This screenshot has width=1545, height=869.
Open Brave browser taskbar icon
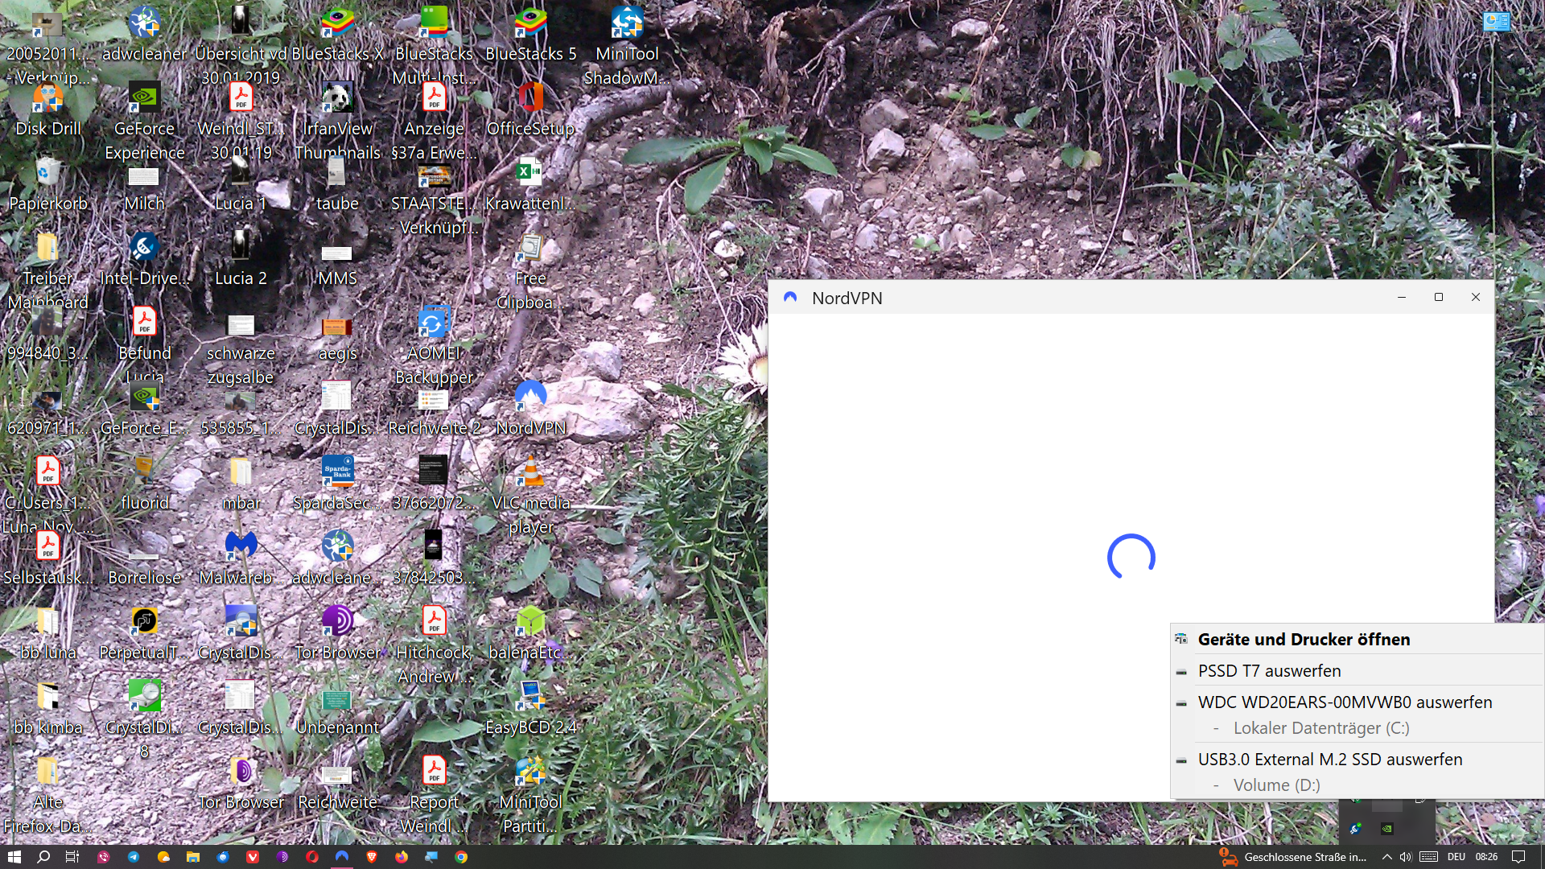pos(372,857)
